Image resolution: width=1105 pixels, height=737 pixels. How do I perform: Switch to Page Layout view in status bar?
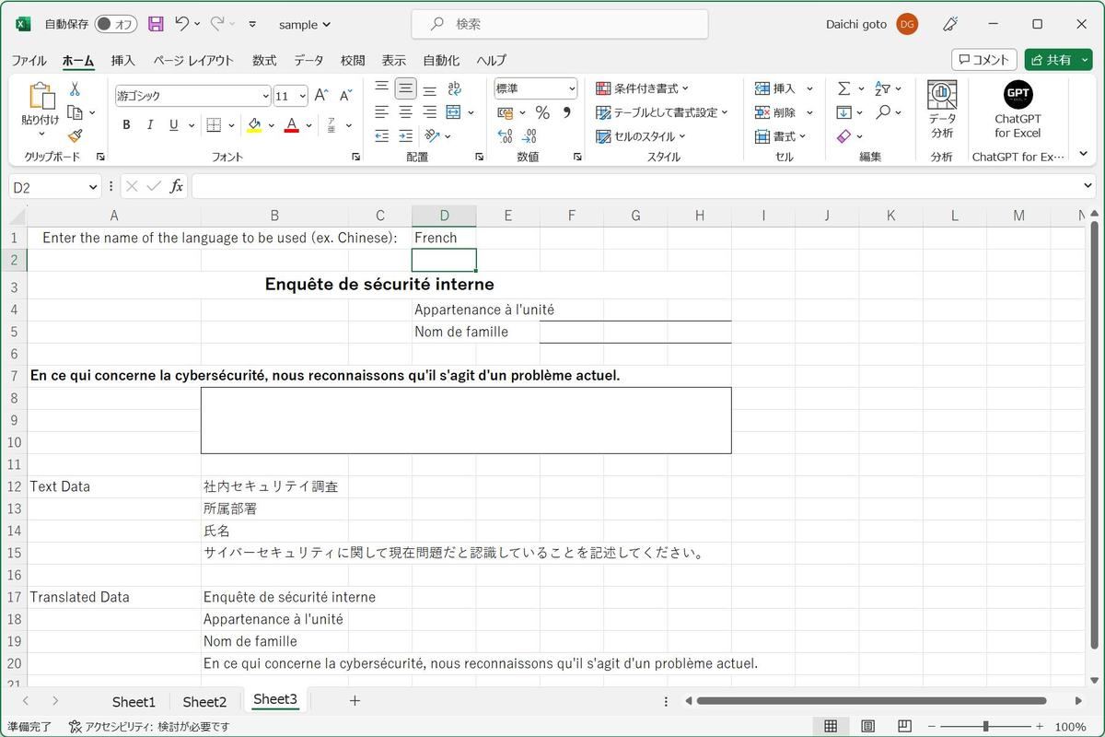coord(867,726)
